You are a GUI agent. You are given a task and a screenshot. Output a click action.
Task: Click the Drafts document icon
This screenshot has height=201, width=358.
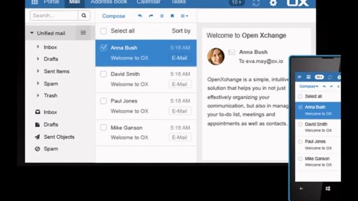37,125
